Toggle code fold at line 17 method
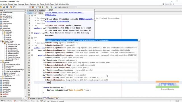The height and width of the screenshot is (102, 182). [x=32, y=55]
